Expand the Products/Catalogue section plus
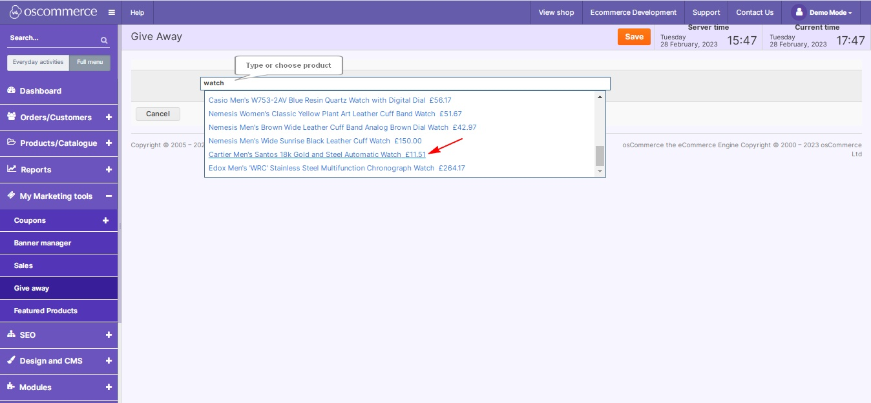 coord(109,143)
